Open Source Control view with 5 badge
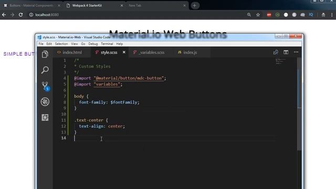The image size is (336, 189). coord(45,86)
